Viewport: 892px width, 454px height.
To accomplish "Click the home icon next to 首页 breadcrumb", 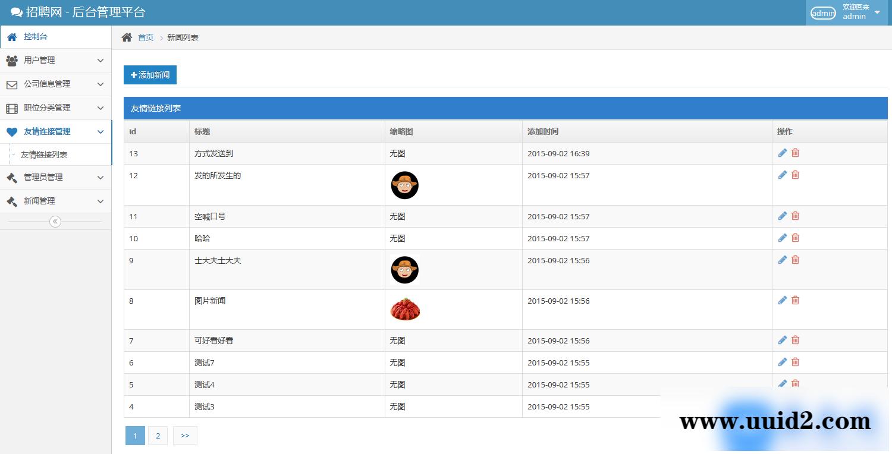I will coord(125,37).
